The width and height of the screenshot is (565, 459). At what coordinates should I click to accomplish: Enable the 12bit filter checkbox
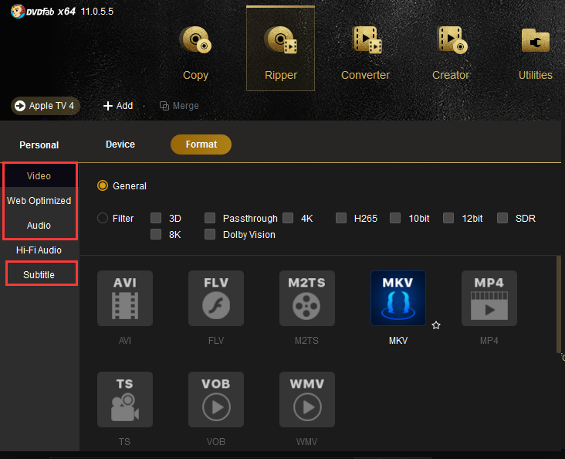point(448,218)
